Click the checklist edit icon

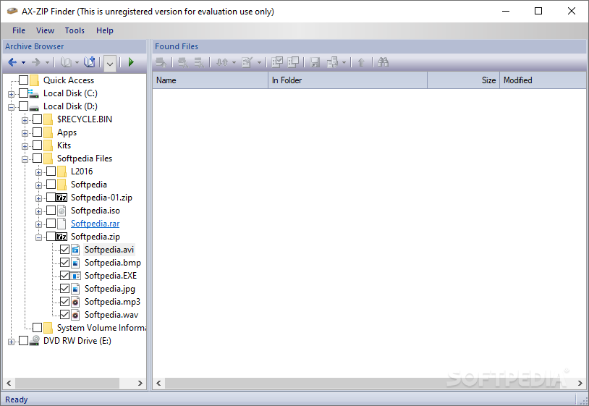(247, 62)
